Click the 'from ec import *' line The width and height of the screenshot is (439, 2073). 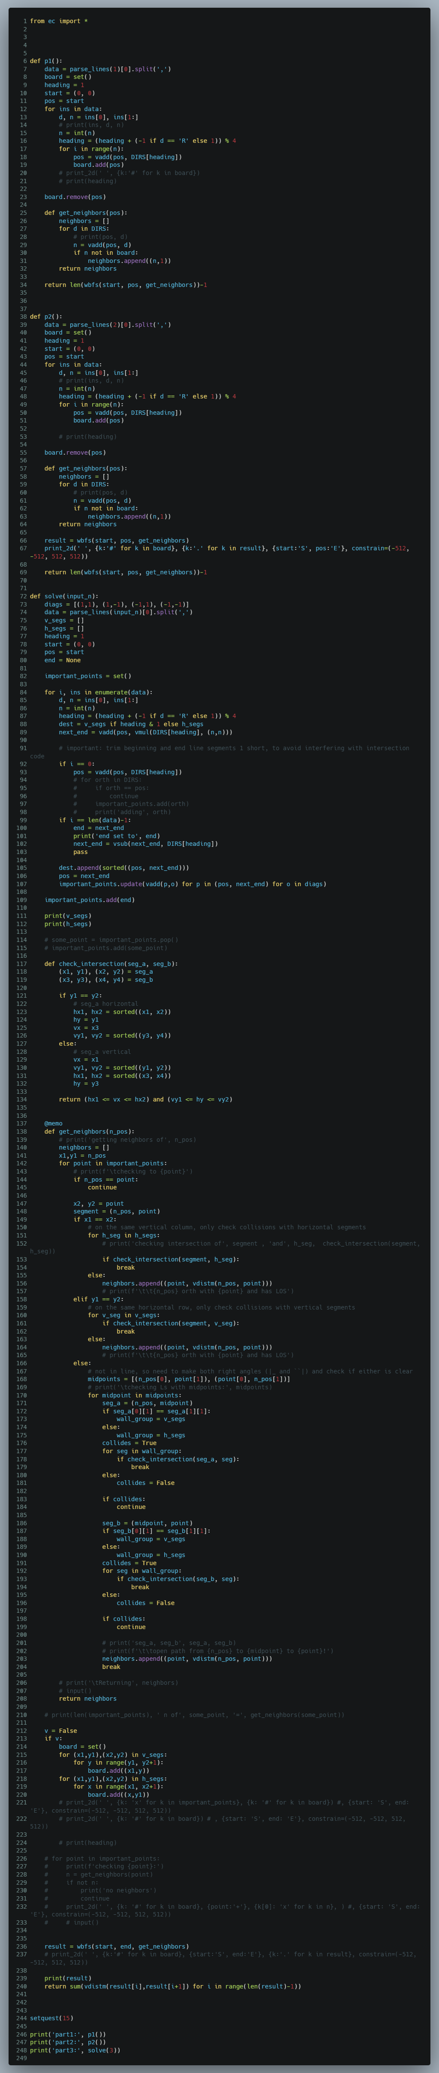click(x=59, y=21)
